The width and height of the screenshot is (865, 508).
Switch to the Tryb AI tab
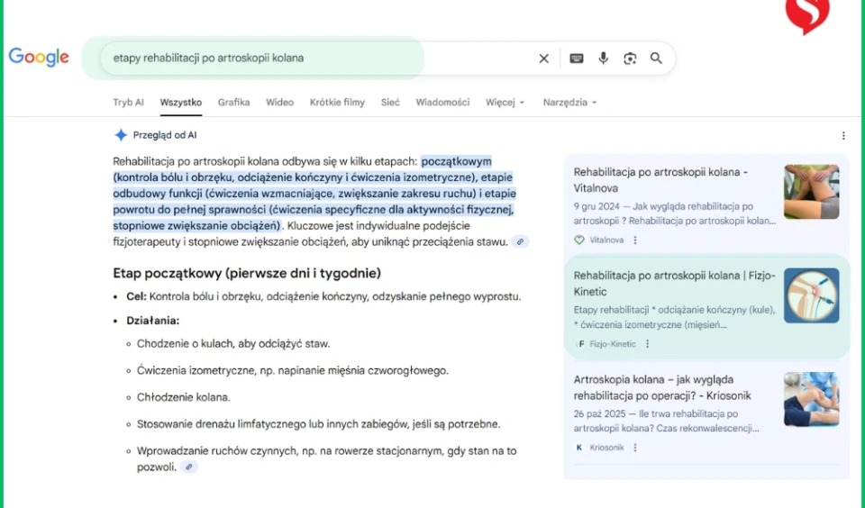pos(128,102)
